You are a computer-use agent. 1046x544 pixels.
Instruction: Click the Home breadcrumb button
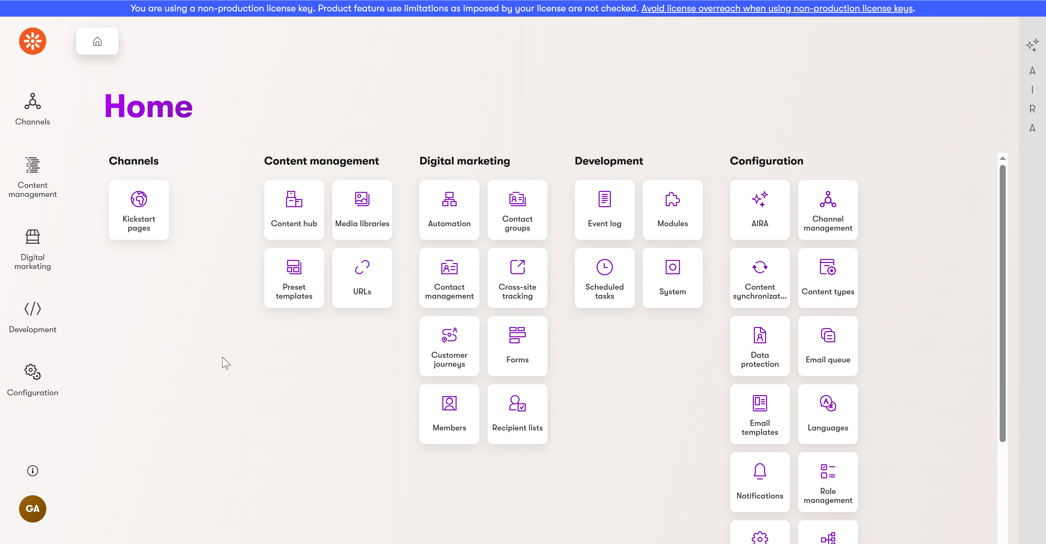click(97, 41)
